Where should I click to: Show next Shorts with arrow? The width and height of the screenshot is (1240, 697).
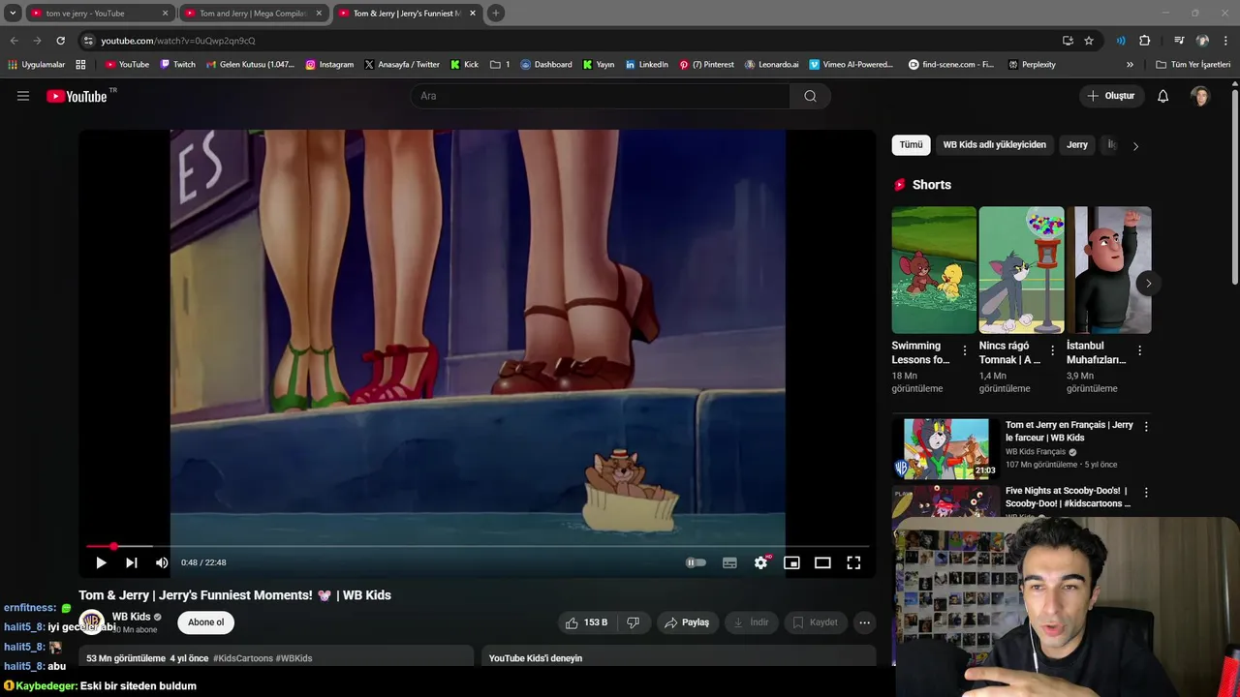click(1148, 284)
